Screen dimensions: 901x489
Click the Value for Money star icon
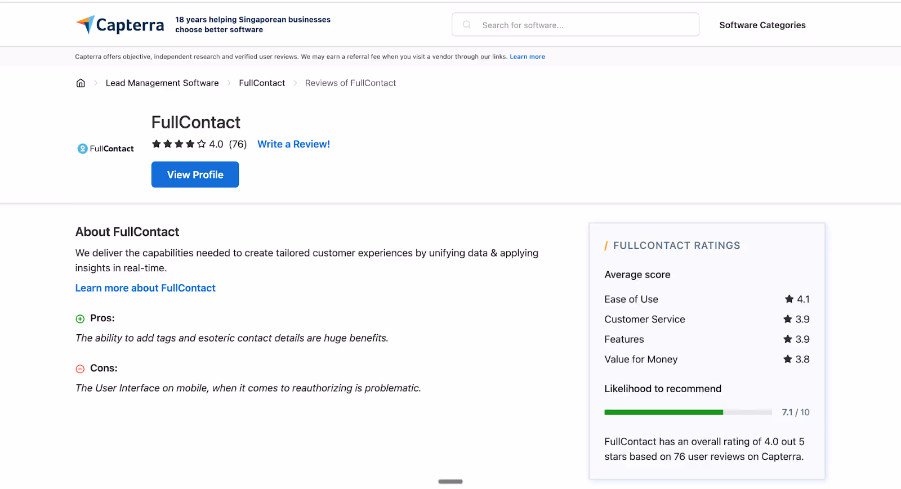click(x=788, y=359)
